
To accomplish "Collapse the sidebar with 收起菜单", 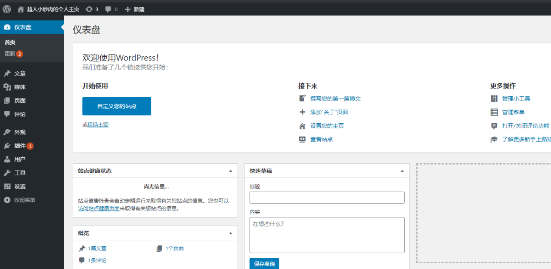I will 24,200.
